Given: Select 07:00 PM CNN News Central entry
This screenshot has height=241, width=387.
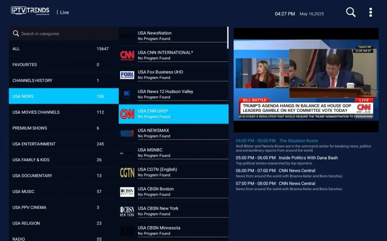Looking at the screenshot, I should click(289, 186).
